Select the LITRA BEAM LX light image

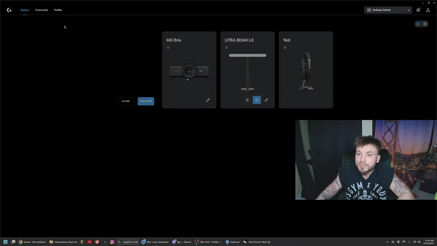248,72
